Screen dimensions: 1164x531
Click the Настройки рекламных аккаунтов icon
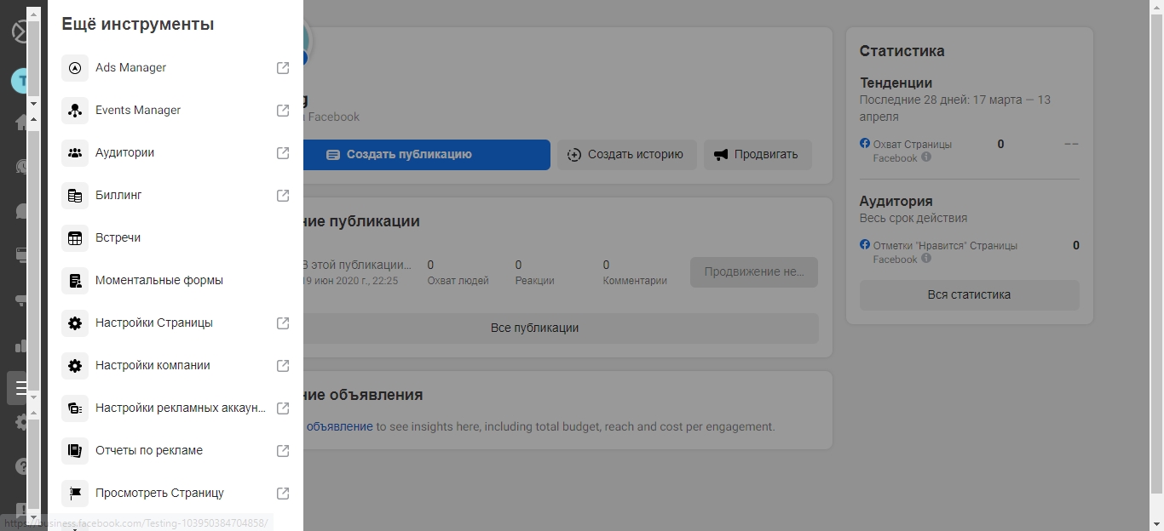tap(75, 408)
